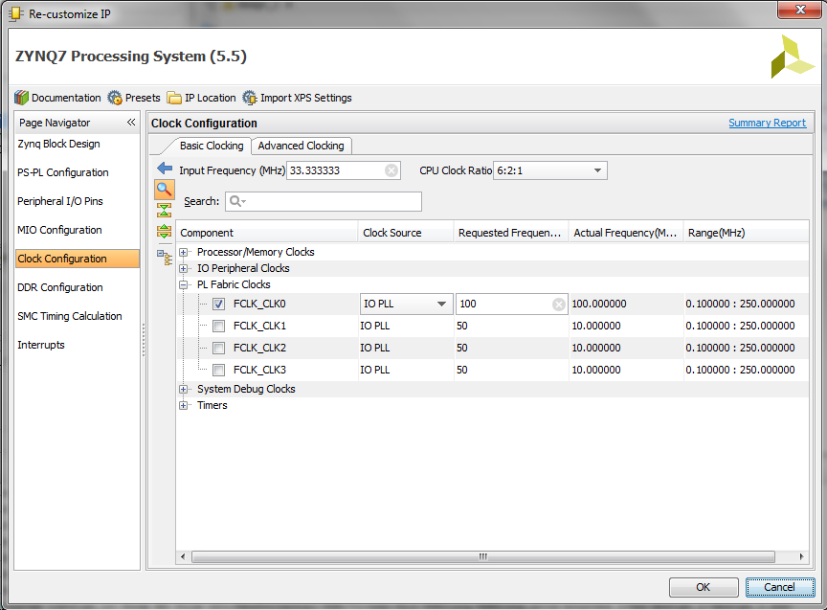Click Actual Frequency column header
Image resolution: width=827 pixels, height=610 pixels.
click(x=626, y=233)
